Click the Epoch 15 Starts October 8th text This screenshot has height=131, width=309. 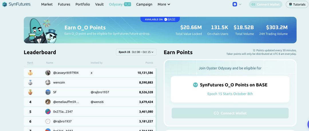point(230,94)
